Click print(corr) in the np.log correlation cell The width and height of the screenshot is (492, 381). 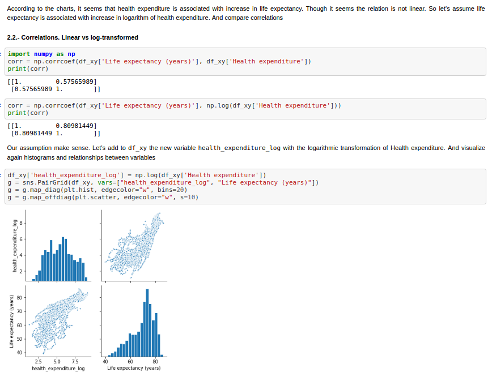pyautogui.click(x=28, y=113)
